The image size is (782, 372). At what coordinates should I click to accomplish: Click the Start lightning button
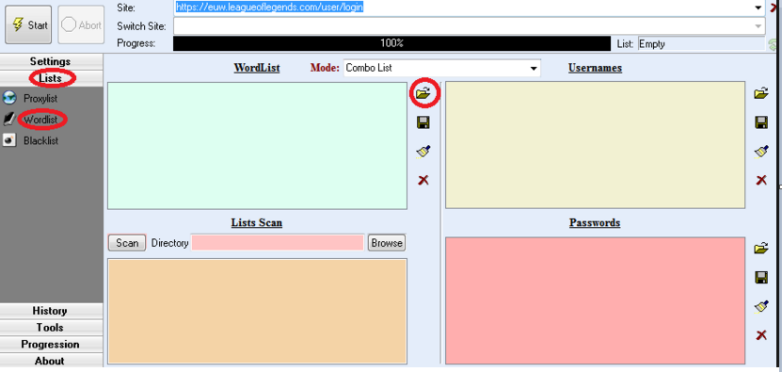click(x=29, y=25)
